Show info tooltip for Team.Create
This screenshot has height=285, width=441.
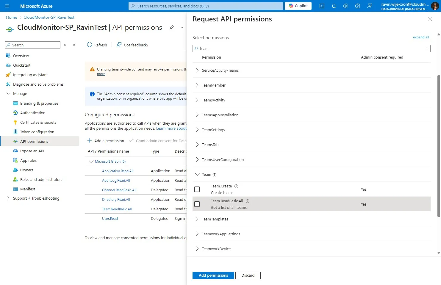click(x=236, y=186)
